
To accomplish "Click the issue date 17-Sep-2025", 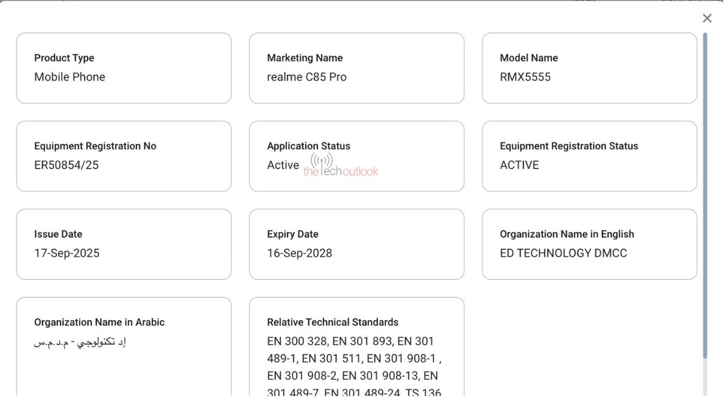I will coord(67,253).
